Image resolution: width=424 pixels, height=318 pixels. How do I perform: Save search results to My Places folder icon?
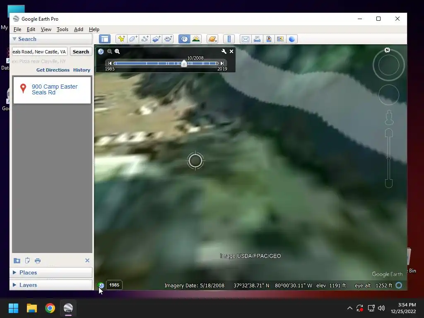coord(17,260)
